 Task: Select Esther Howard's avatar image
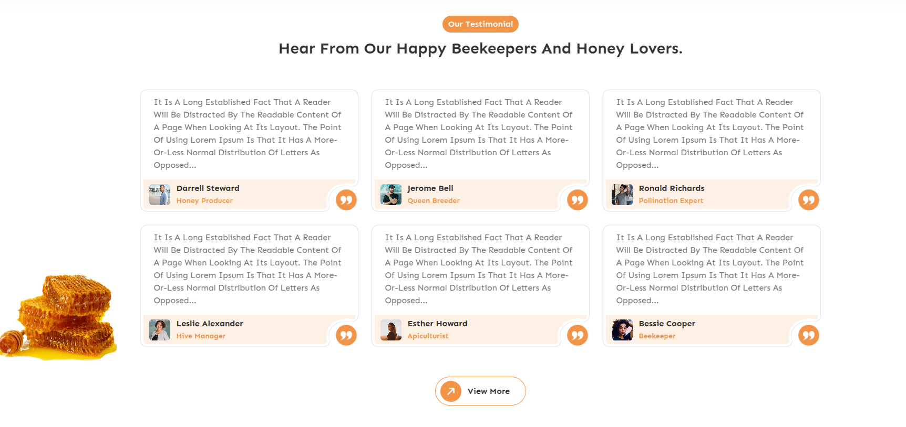(x=391, y=330)
